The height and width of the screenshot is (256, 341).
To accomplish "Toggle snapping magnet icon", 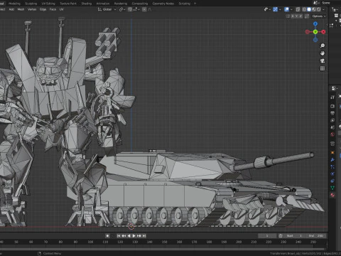I will (x=130, y=9).
